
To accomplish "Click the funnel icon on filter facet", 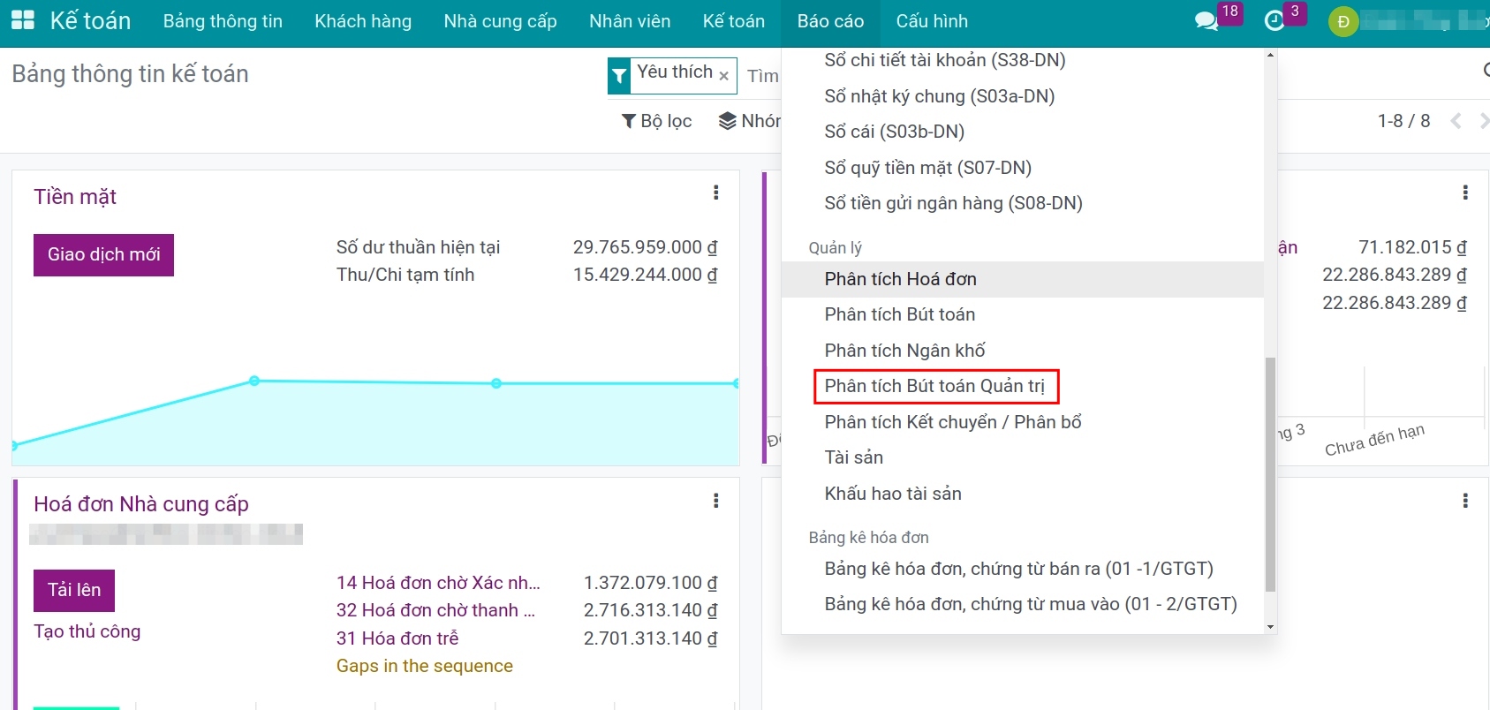I will [619, 76].
